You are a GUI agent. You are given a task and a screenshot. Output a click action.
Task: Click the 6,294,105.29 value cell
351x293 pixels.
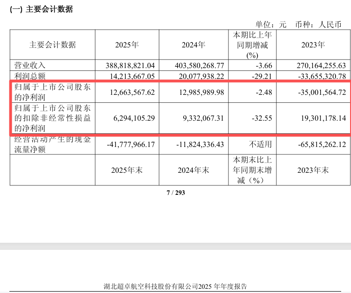(x=134, y=118)
